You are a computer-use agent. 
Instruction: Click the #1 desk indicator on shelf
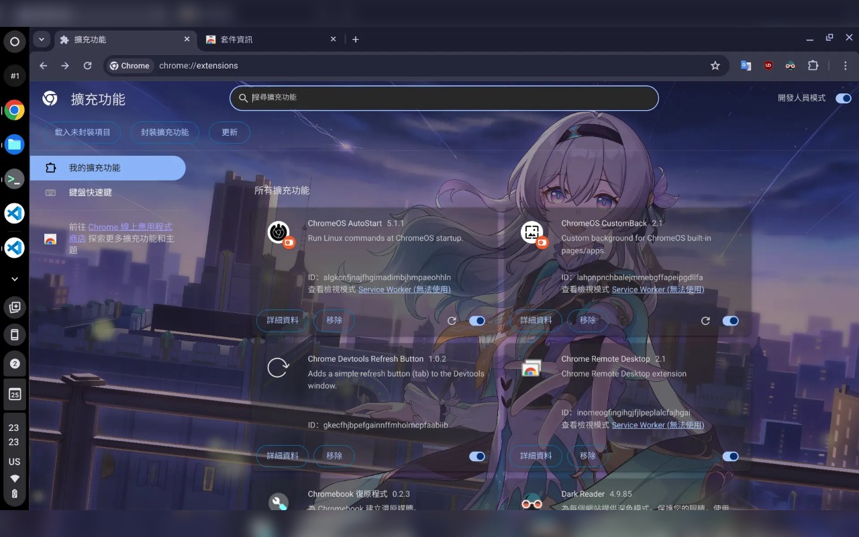pyautogui.click(x=15, y=76)
